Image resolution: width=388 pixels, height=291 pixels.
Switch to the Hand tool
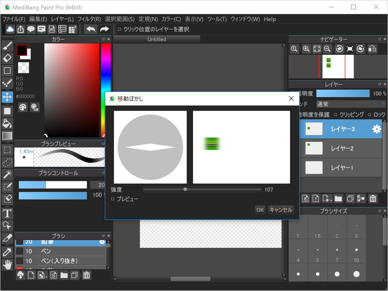pos(7,265)
